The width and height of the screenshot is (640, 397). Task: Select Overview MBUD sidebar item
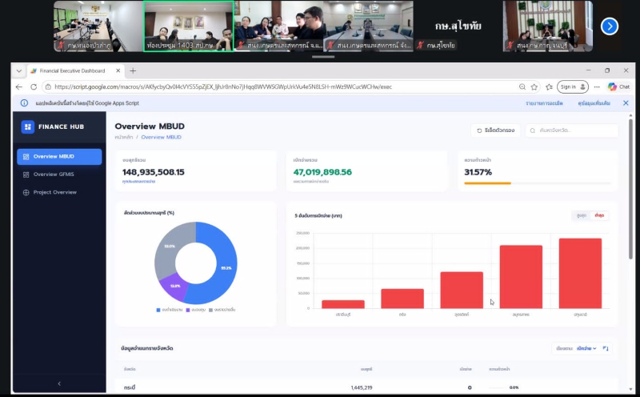[59, 156]
